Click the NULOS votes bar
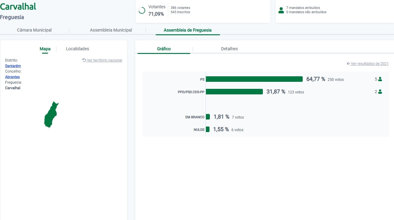The image size is (394, 220). click(207, 129)
